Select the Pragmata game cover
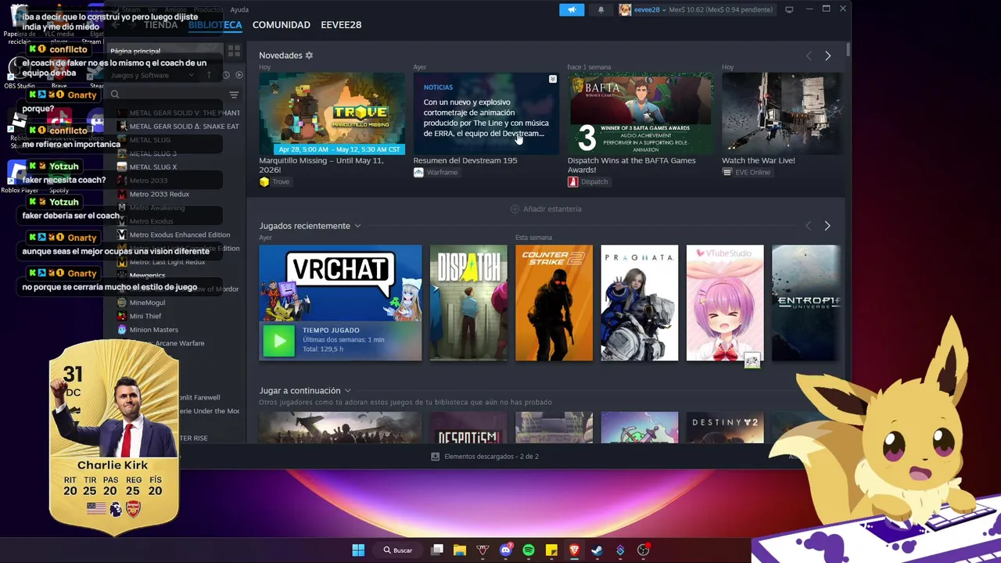This screenshot has height=563, width=1001. (x=639, y=303)
